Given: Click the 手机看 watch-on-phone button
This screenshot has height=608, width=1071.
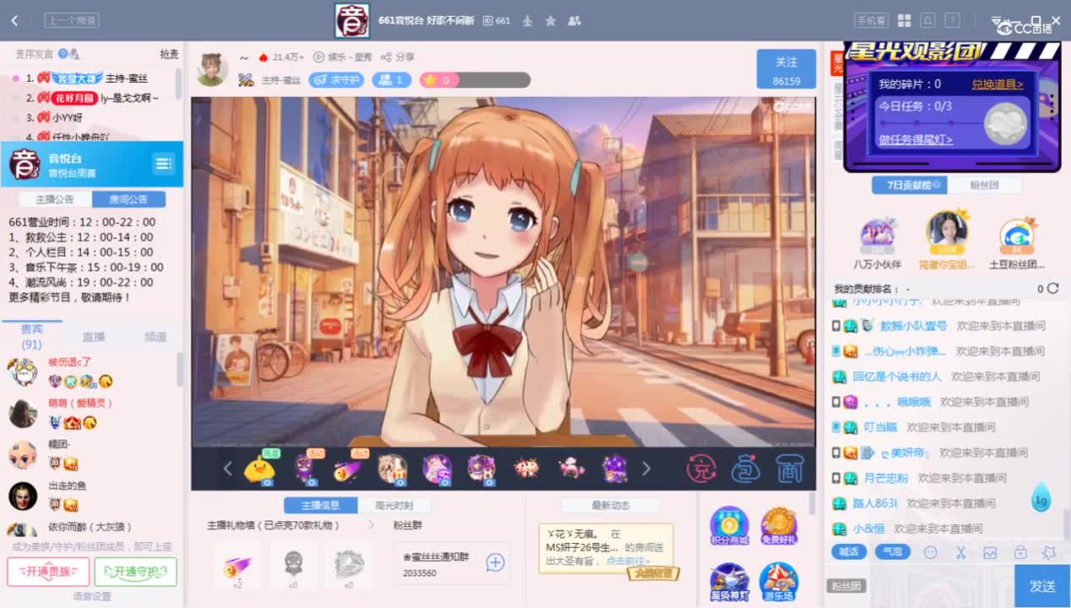Looking at the screenshot, I should (x=871, y=20).
